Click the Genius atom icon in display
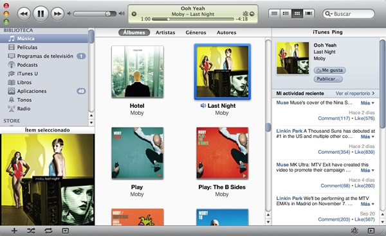386x236 pixels. point(246,13)
